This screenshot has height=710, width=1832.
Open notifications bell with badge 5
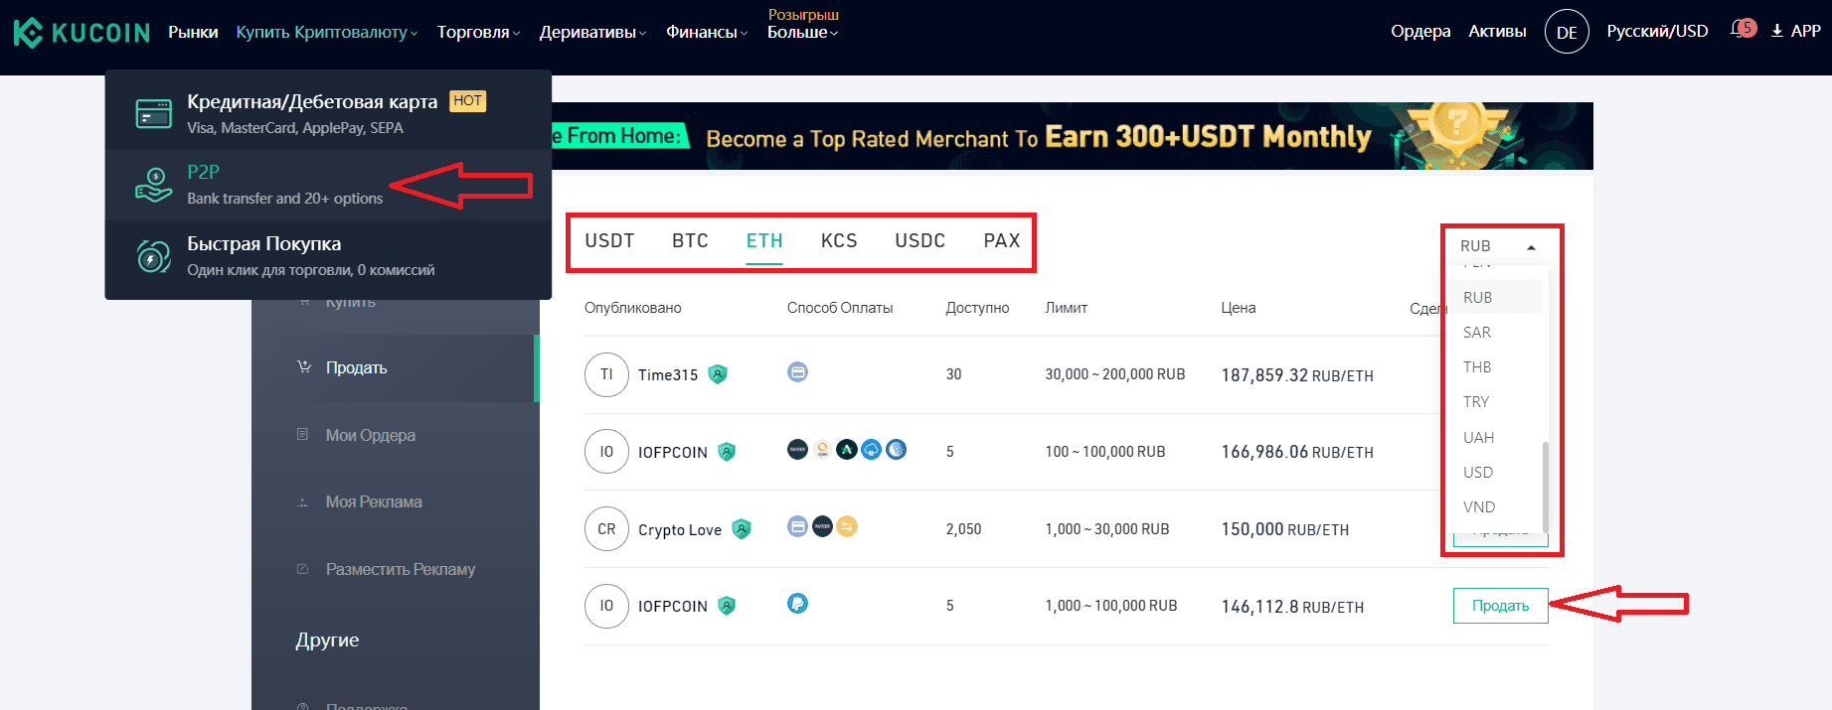(1743, 29)
